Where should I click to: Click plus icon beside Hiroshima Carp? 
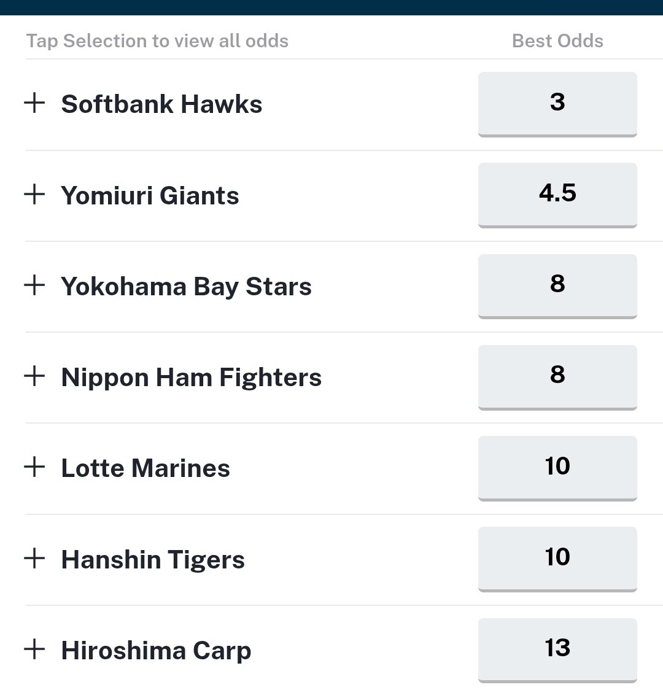click(x=34, y=649)
